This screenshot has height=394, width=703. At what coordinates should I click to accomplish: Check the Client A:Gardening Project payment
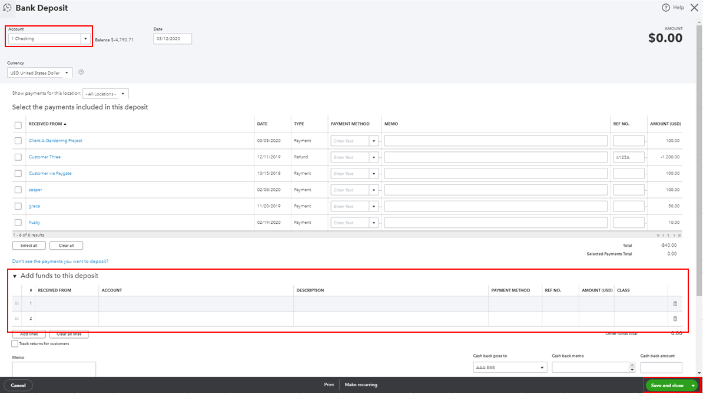[x=18, y=141]
